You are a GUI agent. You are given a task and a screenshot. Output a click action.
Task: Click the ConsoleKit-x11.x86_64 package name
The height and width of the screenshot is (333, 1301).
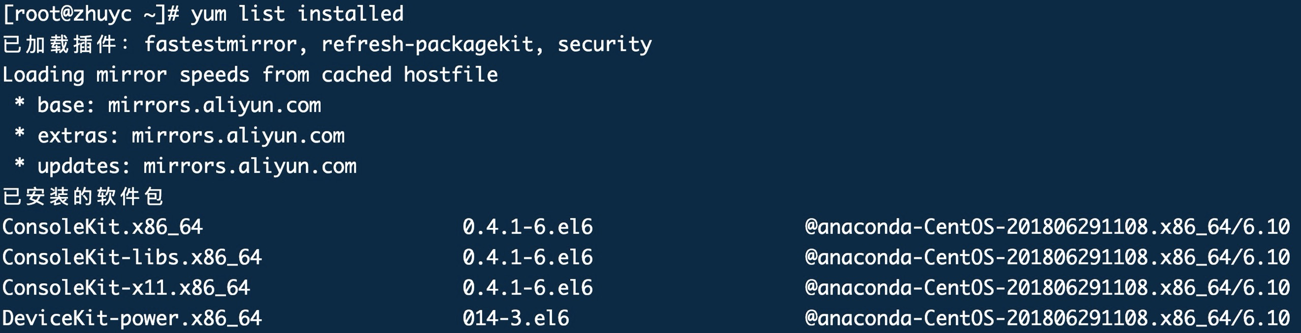point(126,288)
